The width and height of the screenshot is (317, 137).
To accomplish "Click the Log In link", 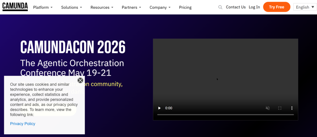I will click(254, 7).
